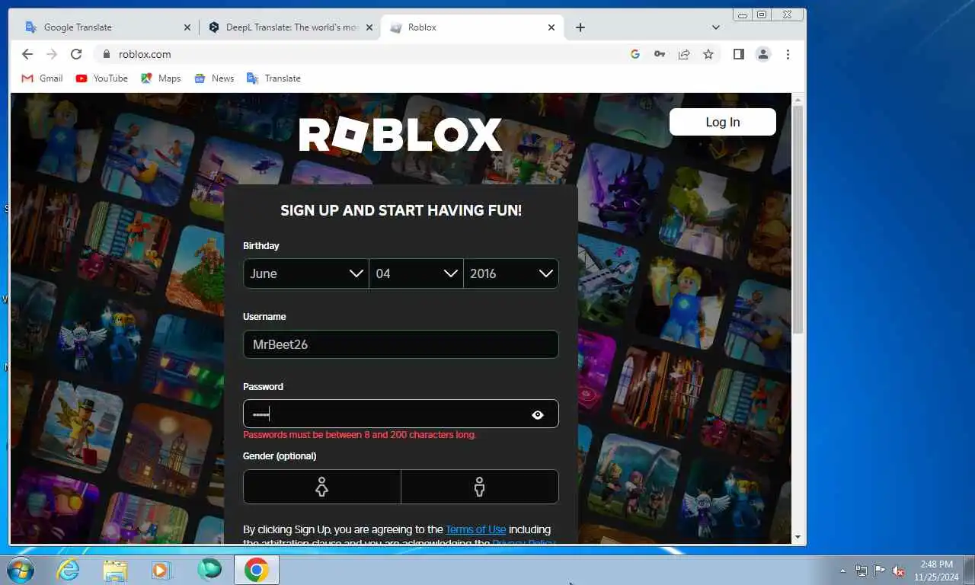Expand the birthday year dropdown showing 2016
This screenshot has height=585, width=975.
click(x=511, y=273)
